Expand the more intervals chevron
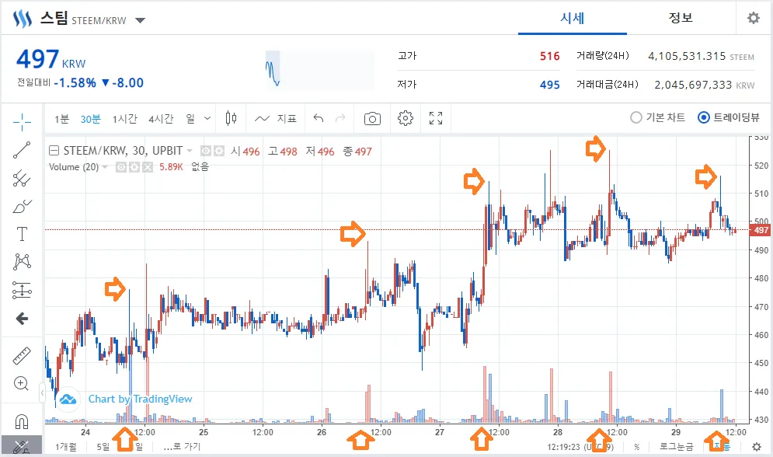773x457 pixels. [207, 118]
